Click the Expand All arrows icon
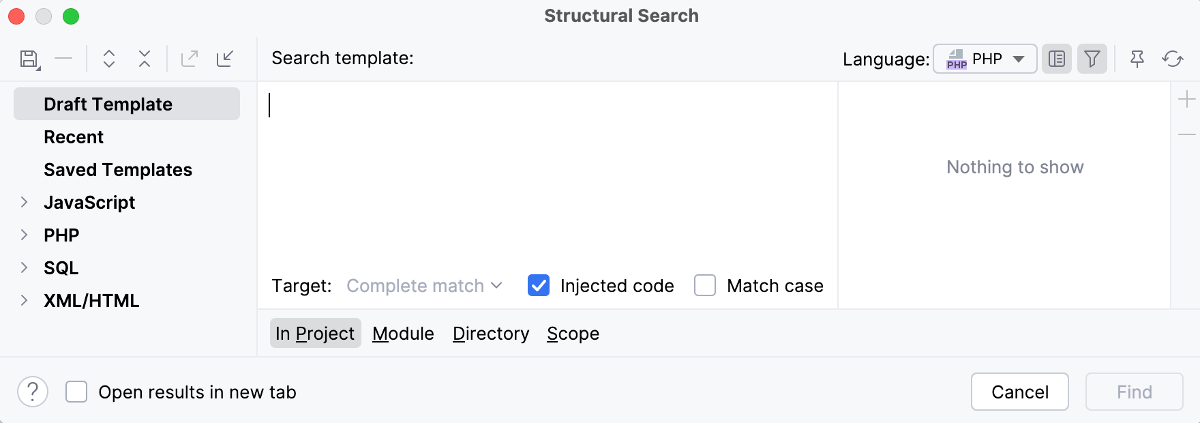This screenshot has height=423, width=1200. coord(108,59)
